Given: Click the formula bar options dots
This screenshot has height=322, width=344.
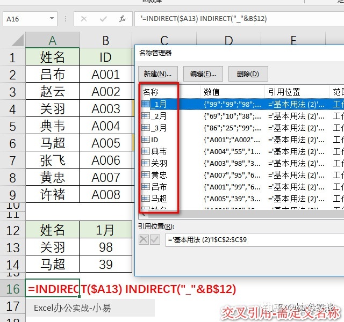Looking at the screenshot, I should point(66,19).
